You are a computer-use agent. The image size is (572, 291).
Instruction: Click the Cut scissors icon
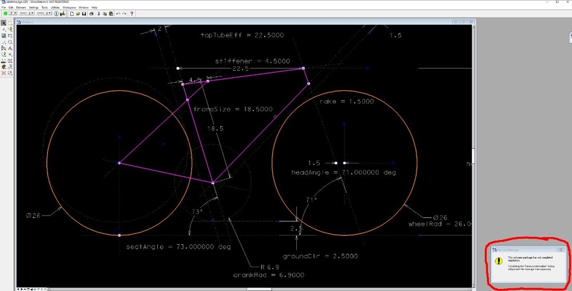[x=99, y=13]
